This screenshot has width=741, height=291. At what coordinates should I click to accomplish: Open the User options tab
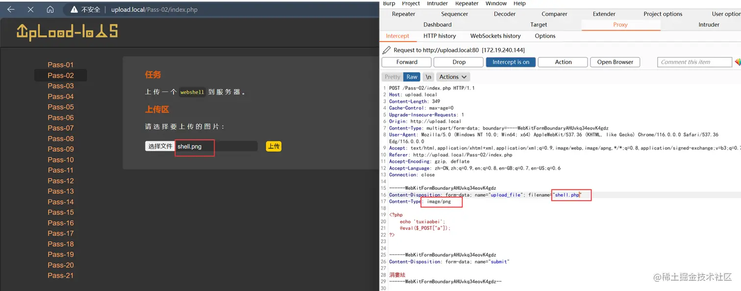pos(726,14)
